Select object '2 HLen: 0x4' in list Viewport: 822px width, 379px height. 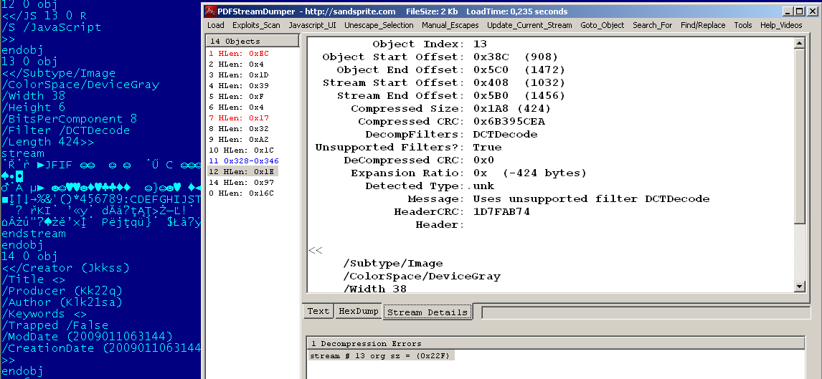coord(236,64)
